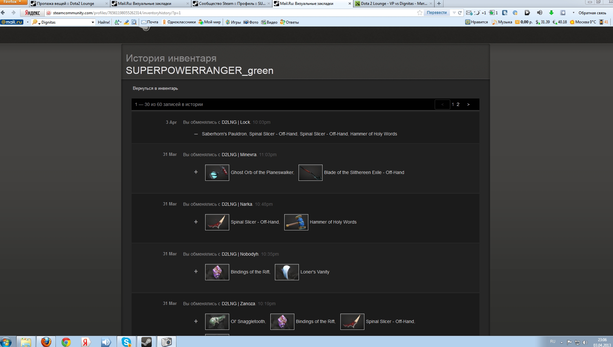This screenshot has width=613, height=347.
Task: Open D2LNG | Lock trader profile
Action: (x=236, y=122)
